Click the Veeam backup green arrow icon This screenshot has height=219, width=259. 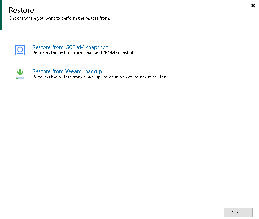point(20,75)
